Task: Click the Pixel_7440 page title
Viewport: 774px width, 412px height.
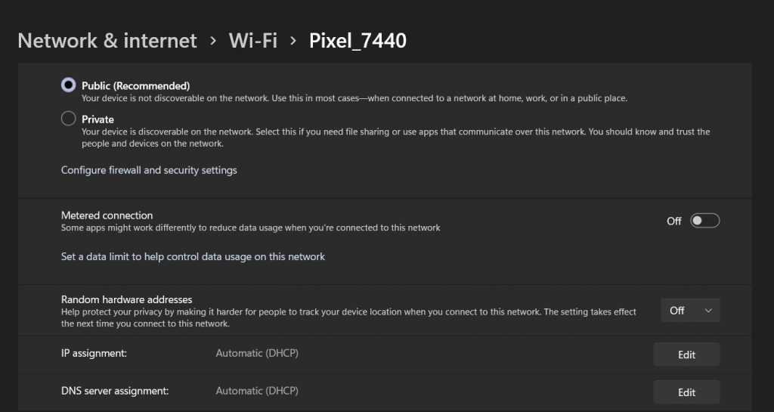Action: pyautogui.click(x=358, y=40)
